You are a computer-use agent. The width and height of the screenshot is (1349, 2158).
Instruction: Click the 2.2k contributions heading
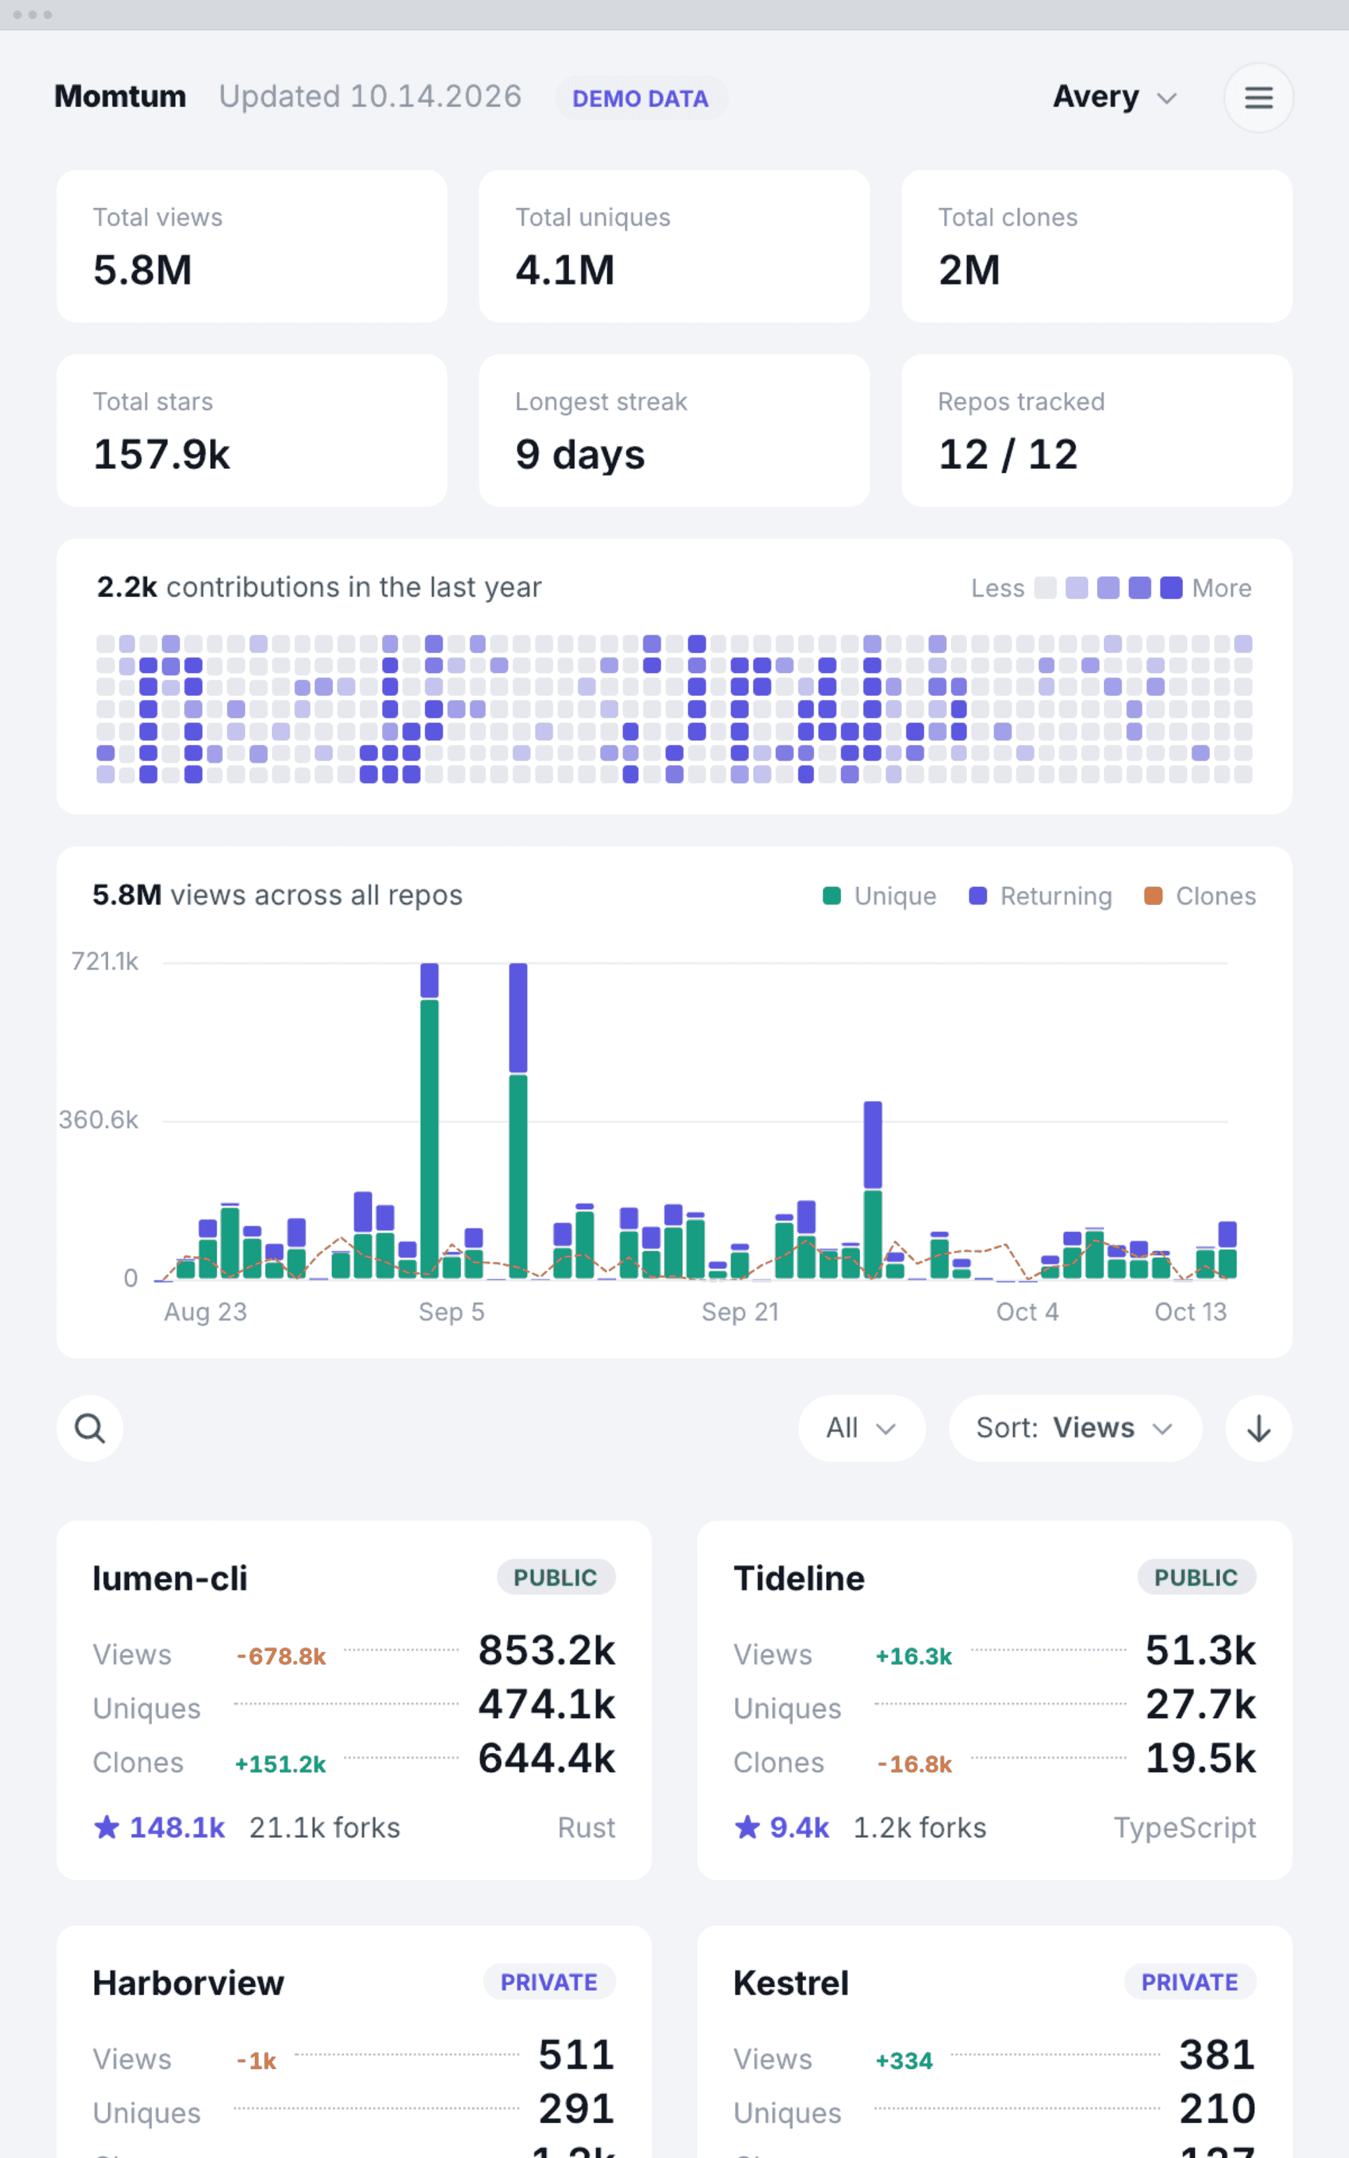[x=319, y=587]
